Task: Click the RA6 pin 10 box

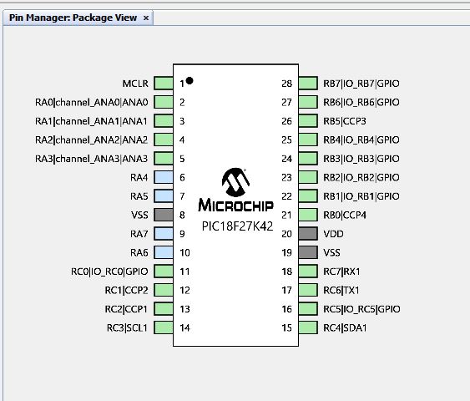Action: coord(164,252)
